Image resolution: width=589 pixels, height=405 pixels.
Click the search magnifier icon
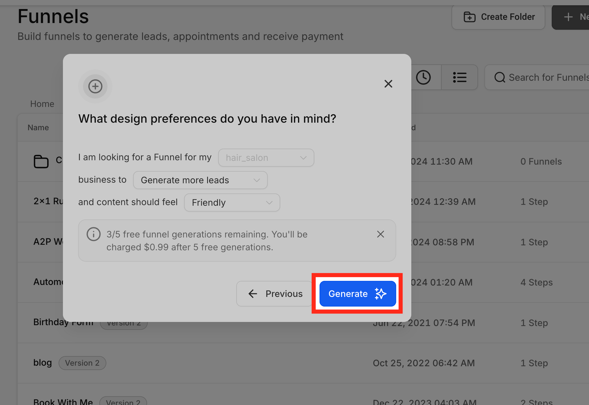pos(500,78)
